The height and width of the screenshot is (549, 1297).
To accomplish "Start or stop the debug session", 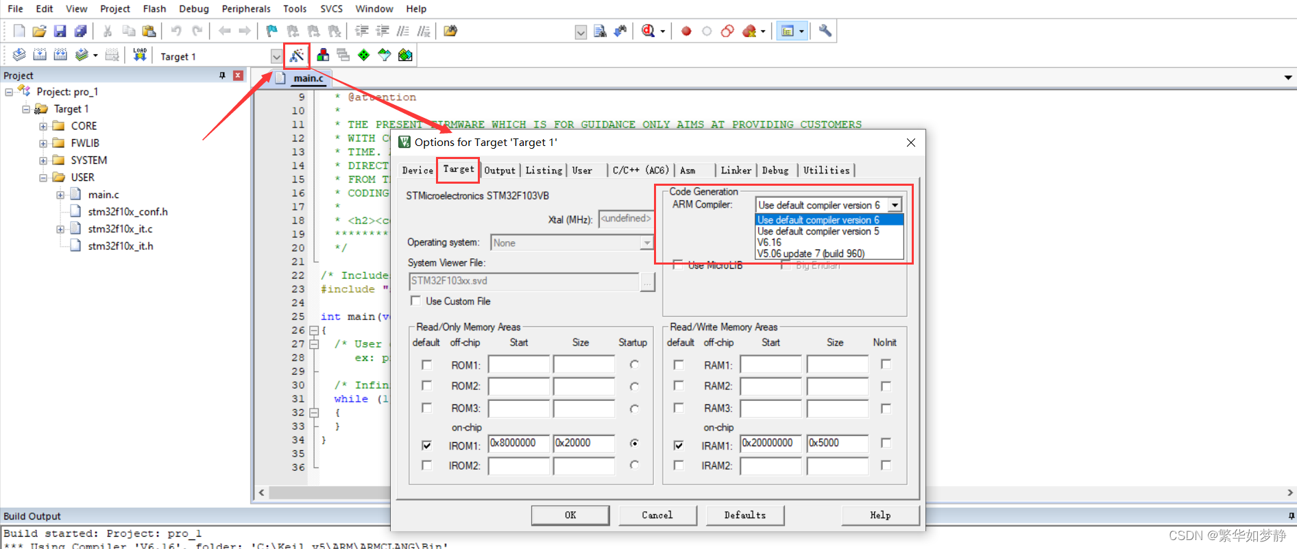I will click(x=648, y=31).
